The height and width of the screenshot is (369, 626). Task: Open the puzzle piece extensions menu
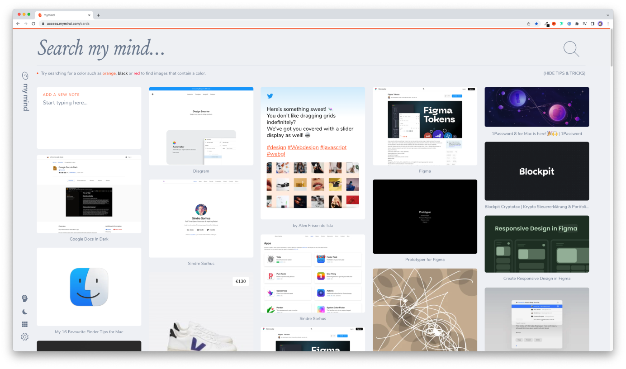coord(577,24)
